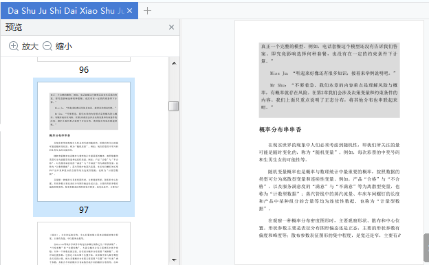The width and height of the screenshot is (429, 265).
Task: Click the page number label 97
Action: pyautogui.click(x=84, y=210)
